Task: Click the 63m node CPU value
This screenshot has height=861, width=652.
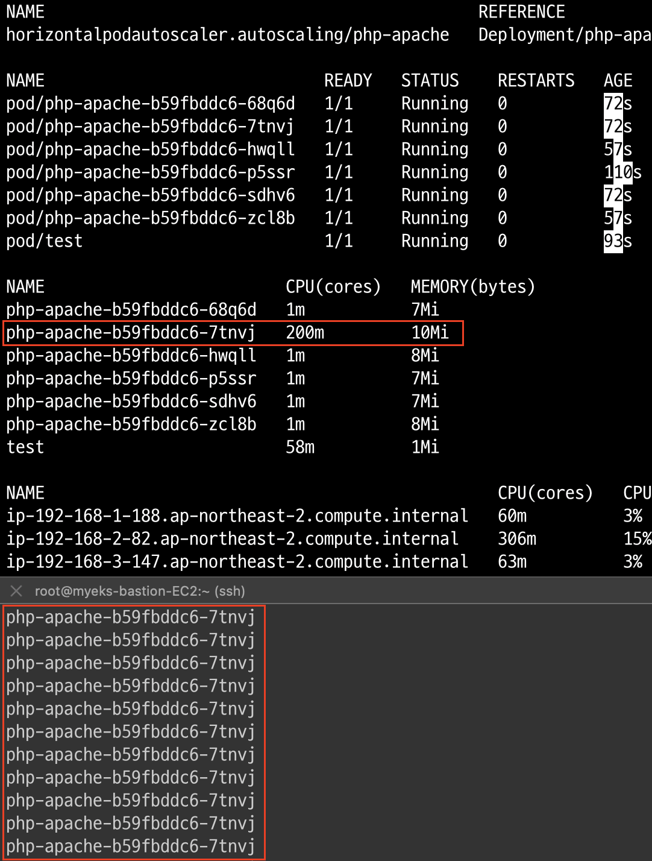Action: coord(512,562)
